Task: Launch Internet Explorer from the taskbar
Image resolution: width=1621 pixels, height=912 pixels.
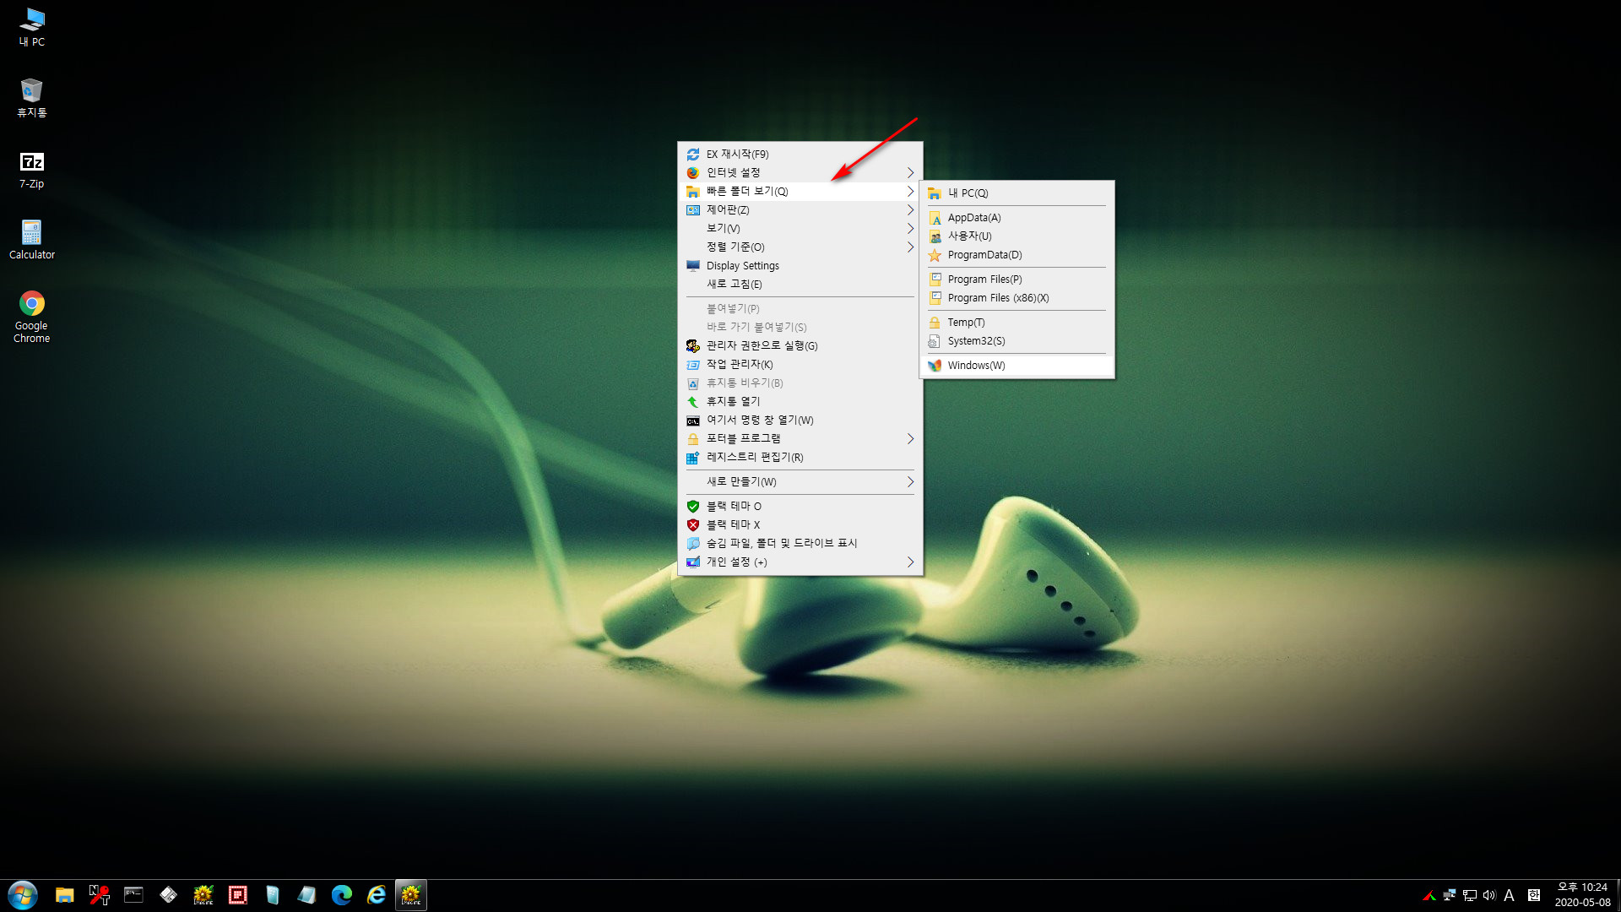Action: pos(377,895)
